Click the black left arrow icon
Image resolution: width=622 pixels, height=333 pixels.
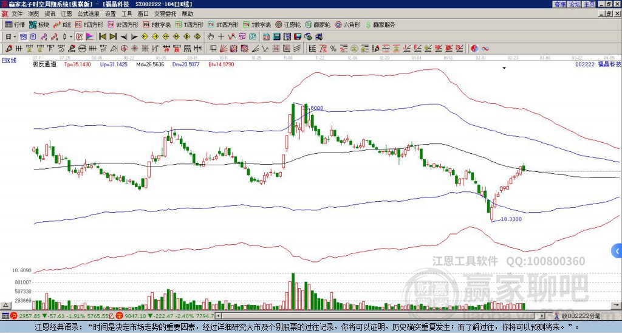tap(124, 37)
